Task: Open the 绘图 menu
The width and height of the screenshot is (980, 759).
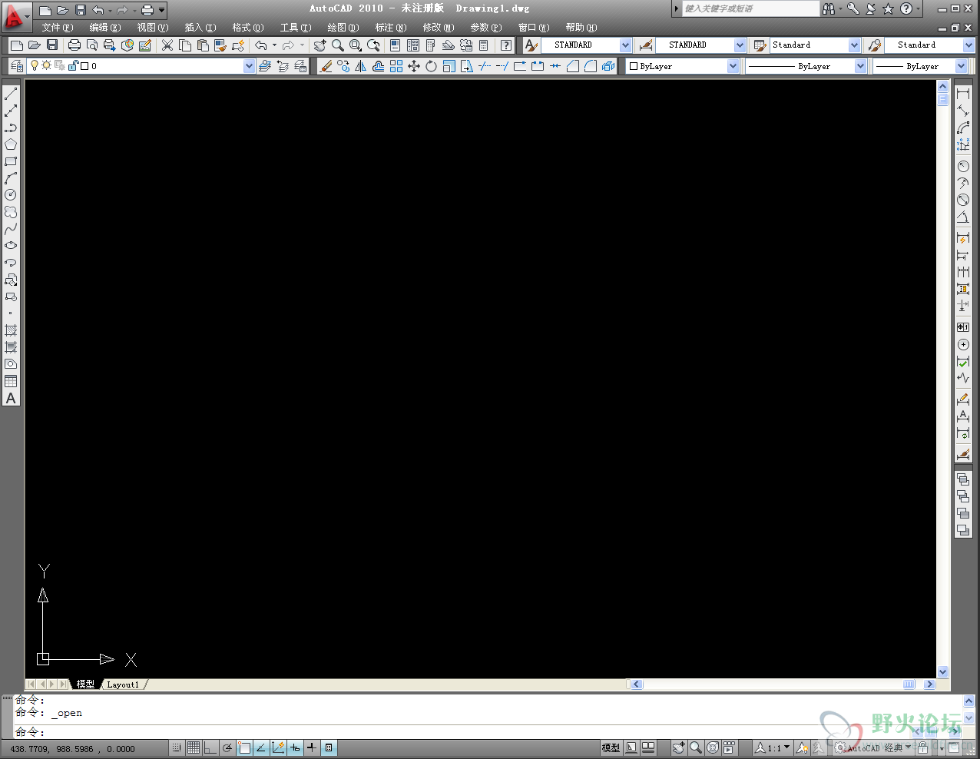Action: tap(343, 27)
